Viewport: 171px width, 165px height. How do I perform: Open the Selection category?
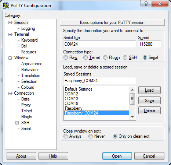(29, 81)
